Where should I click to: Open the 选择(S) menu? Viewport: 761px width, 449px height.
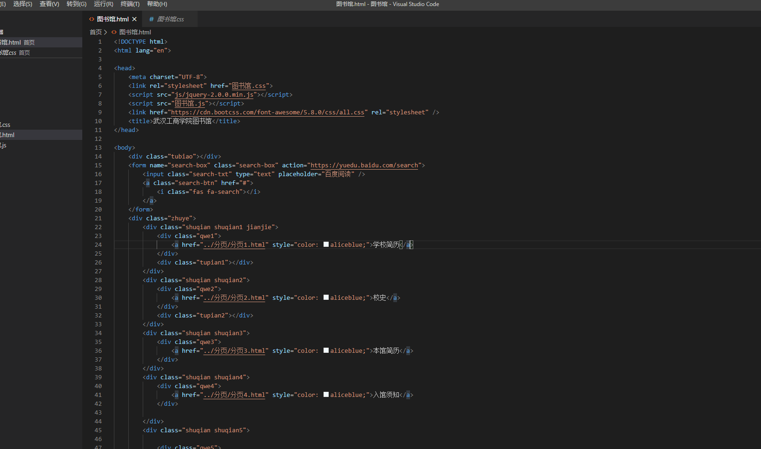[x=22, y=4]
